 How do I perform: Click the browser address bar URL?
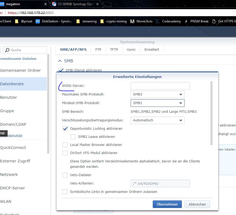[31, 13]
